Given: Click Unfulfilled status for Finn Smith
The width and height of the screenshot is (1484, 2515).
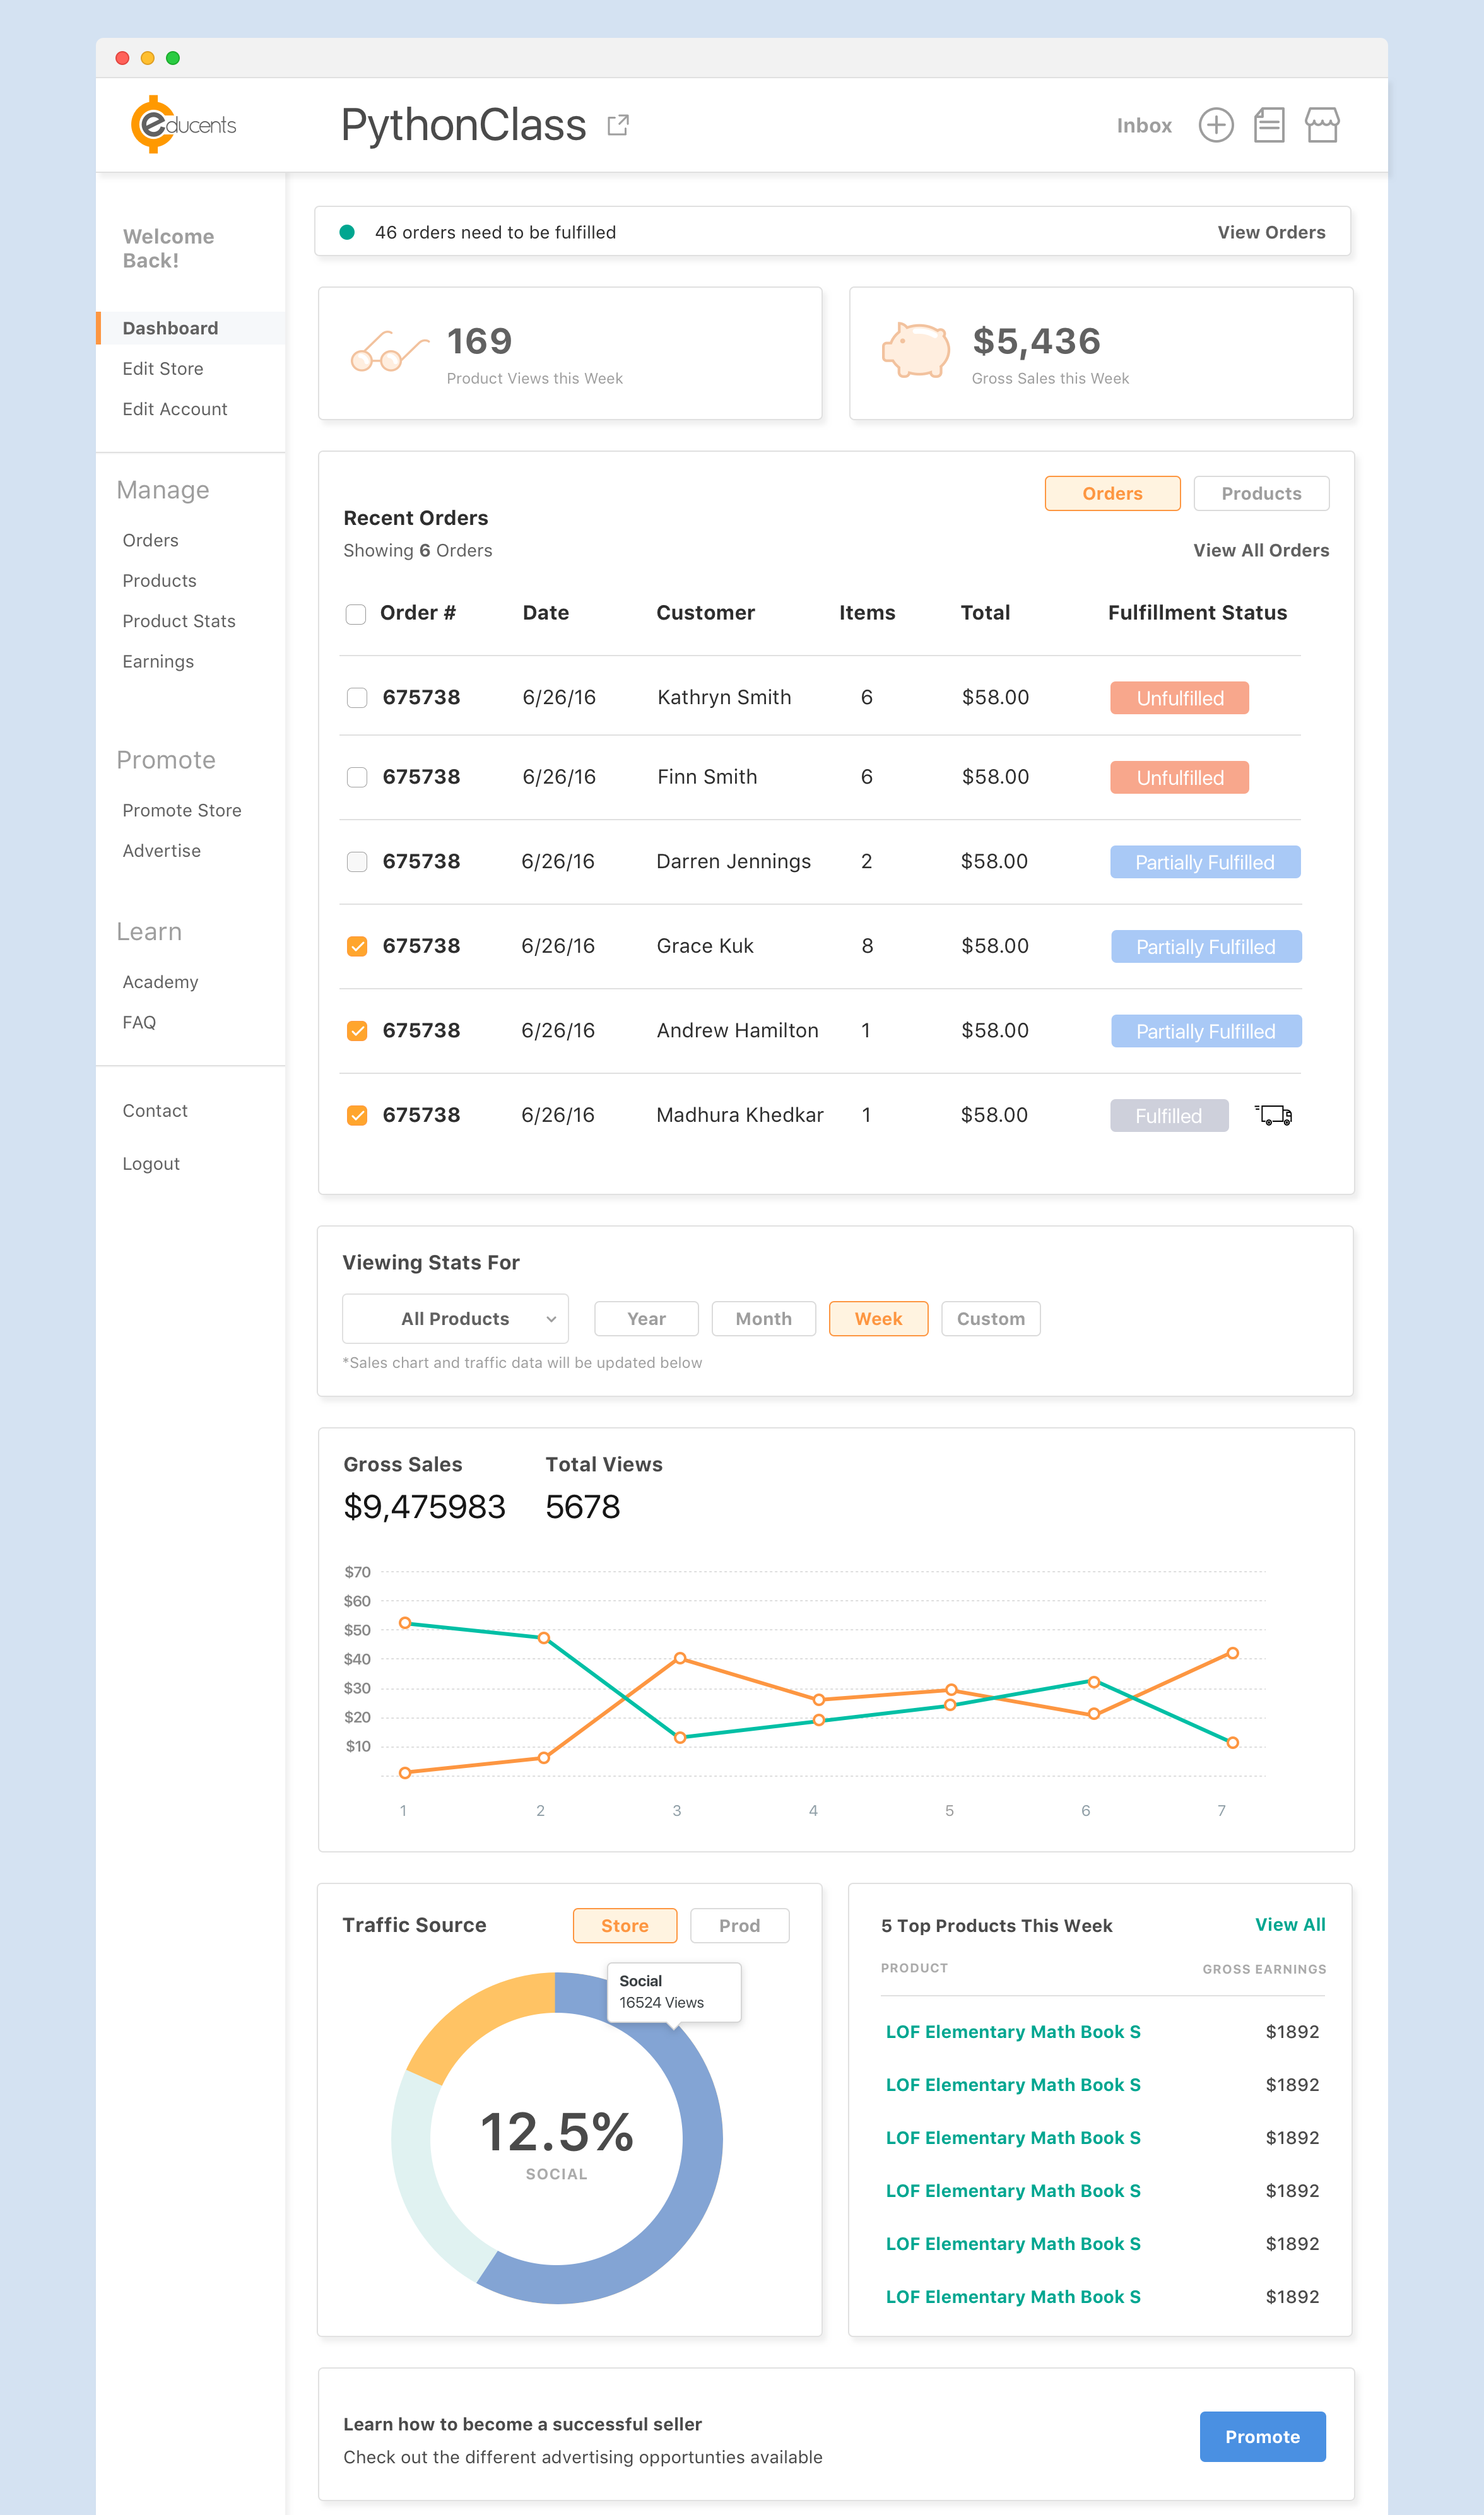Looking at the screenshot, I should pyautogui.click(x=1179, y=777).
